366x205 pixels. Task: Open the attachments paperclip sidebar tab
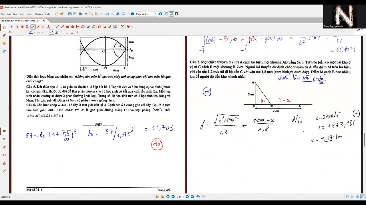click(x=4, y=51)
